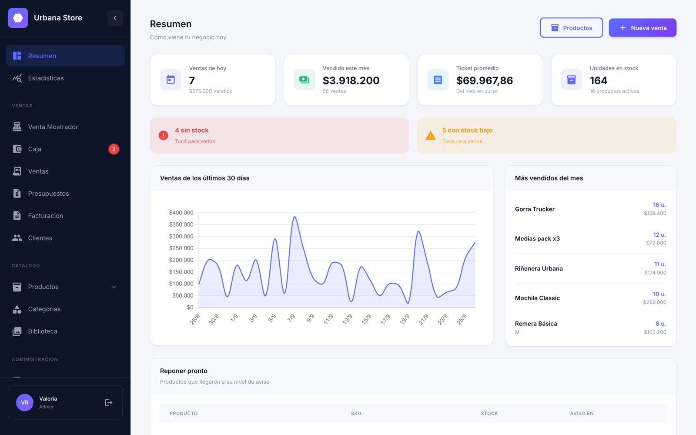
Task: Expand the Productos submenu chevron
Action: (x=114, y=287)
